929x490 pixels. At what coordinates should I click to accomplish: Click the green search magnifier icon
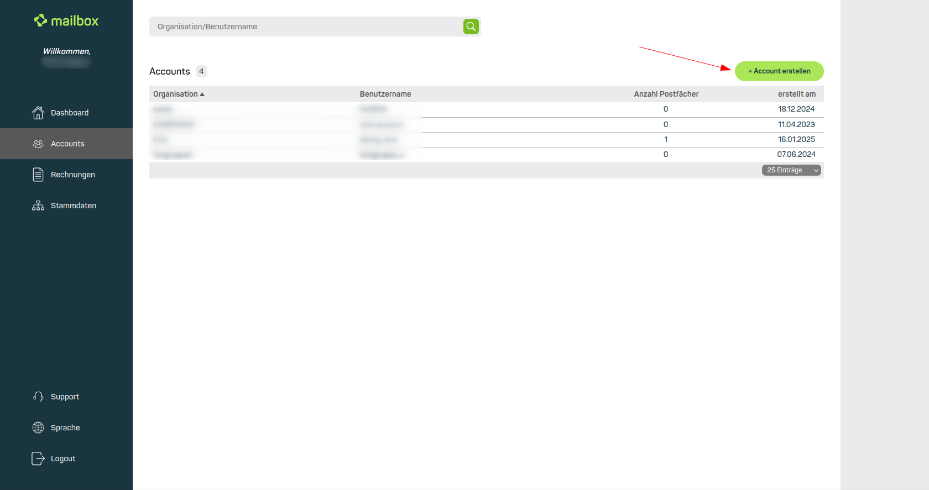(x=471, y=27)
